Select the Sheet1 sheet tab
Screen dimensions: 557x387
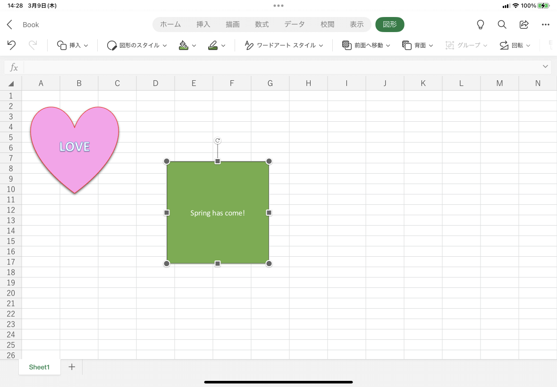pyautogui.click(x=40, y=367)
